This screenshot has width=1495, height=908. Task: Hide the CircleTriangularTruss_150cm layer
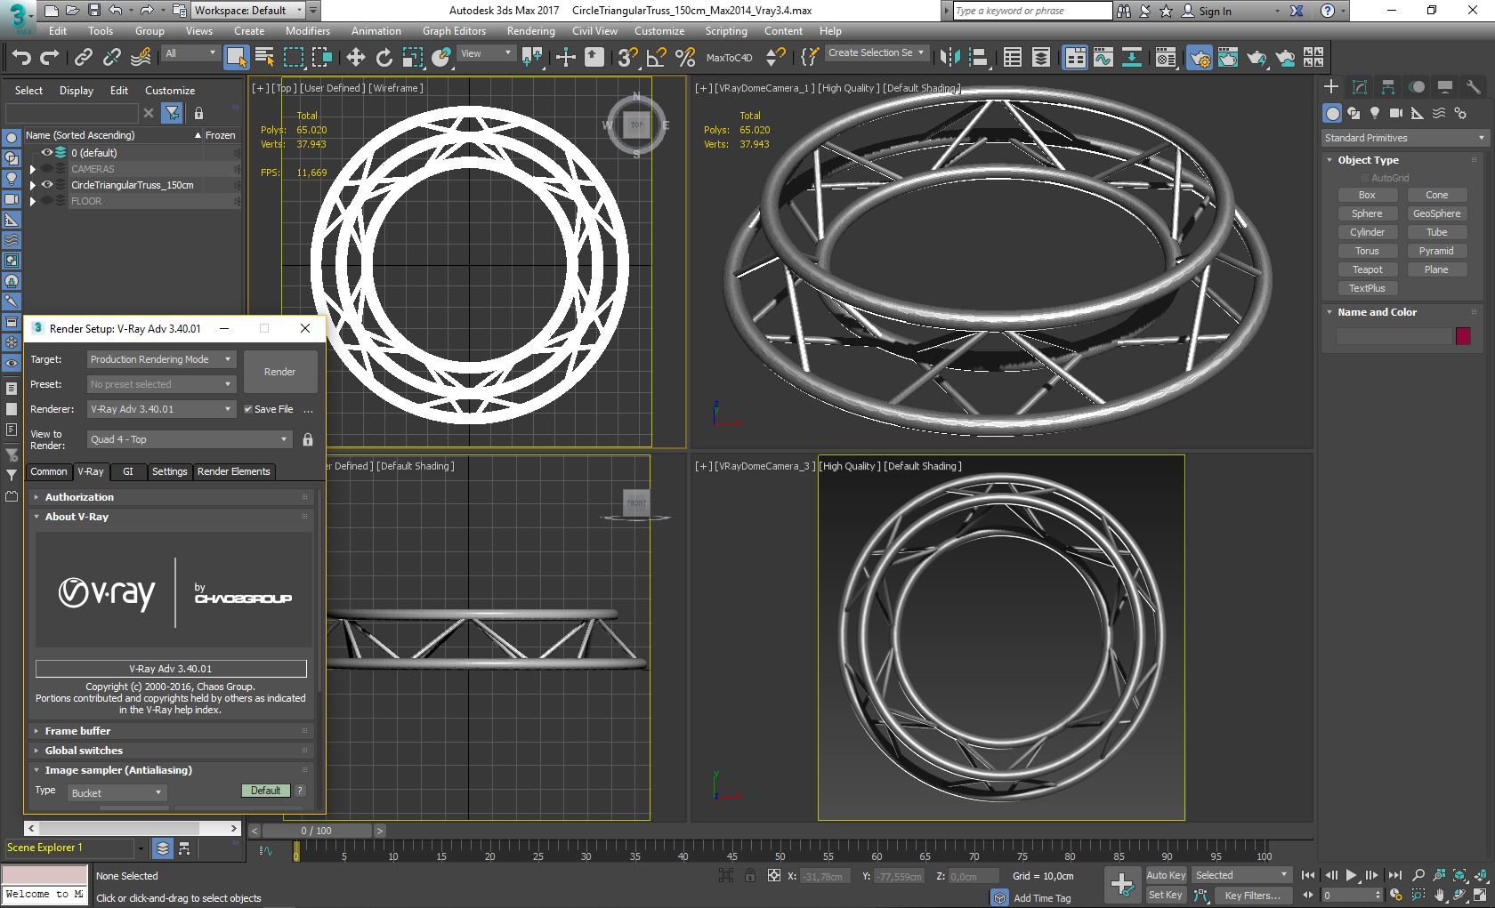pyautogui.click(x=47, y=185)
